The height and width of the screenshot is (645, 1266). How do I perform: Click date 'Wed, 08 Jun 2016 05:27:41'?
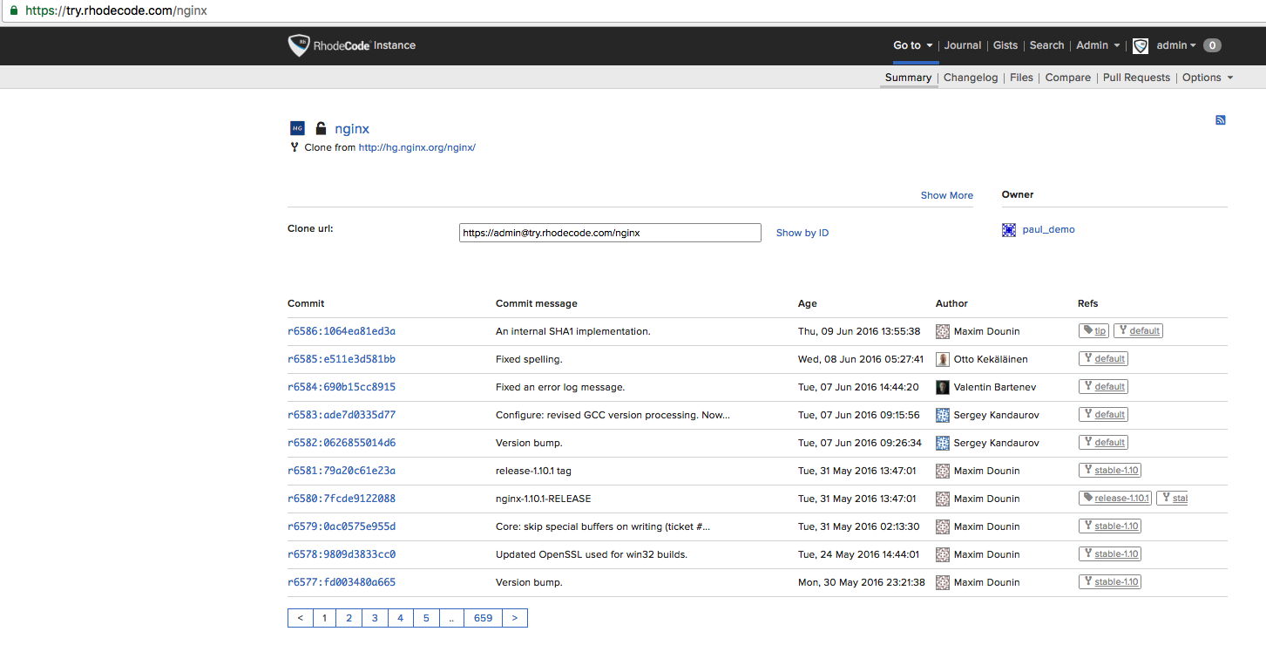(x=859, y=359)
